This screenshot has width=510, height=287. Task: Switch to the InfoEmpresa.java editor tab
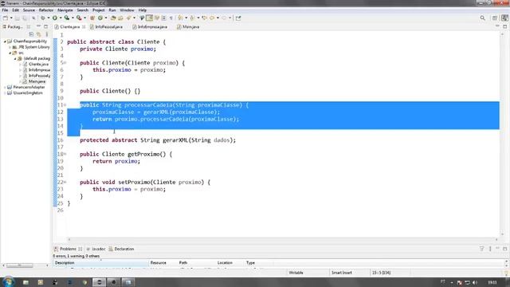click(x=150, y=26)
